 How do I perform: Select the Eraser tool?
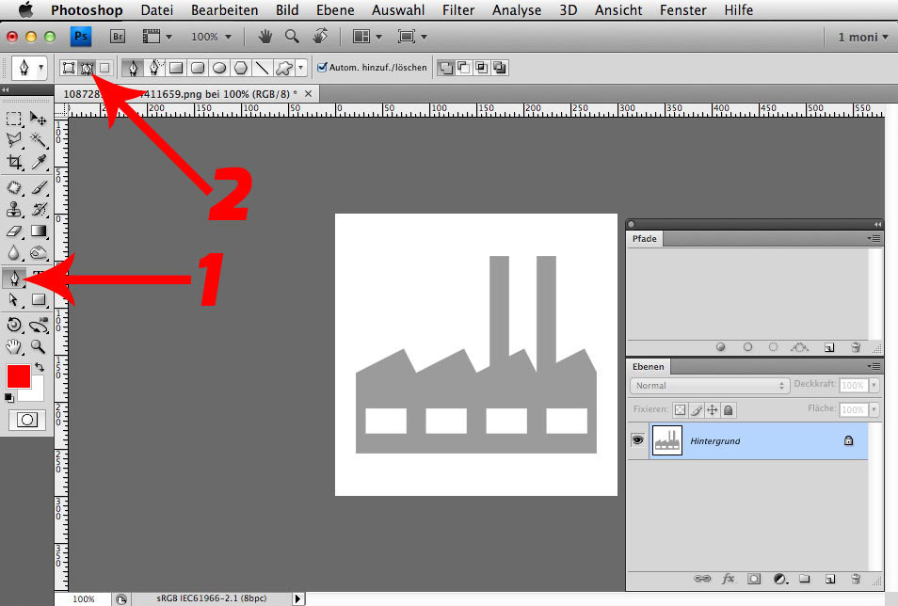click(14, 231)
